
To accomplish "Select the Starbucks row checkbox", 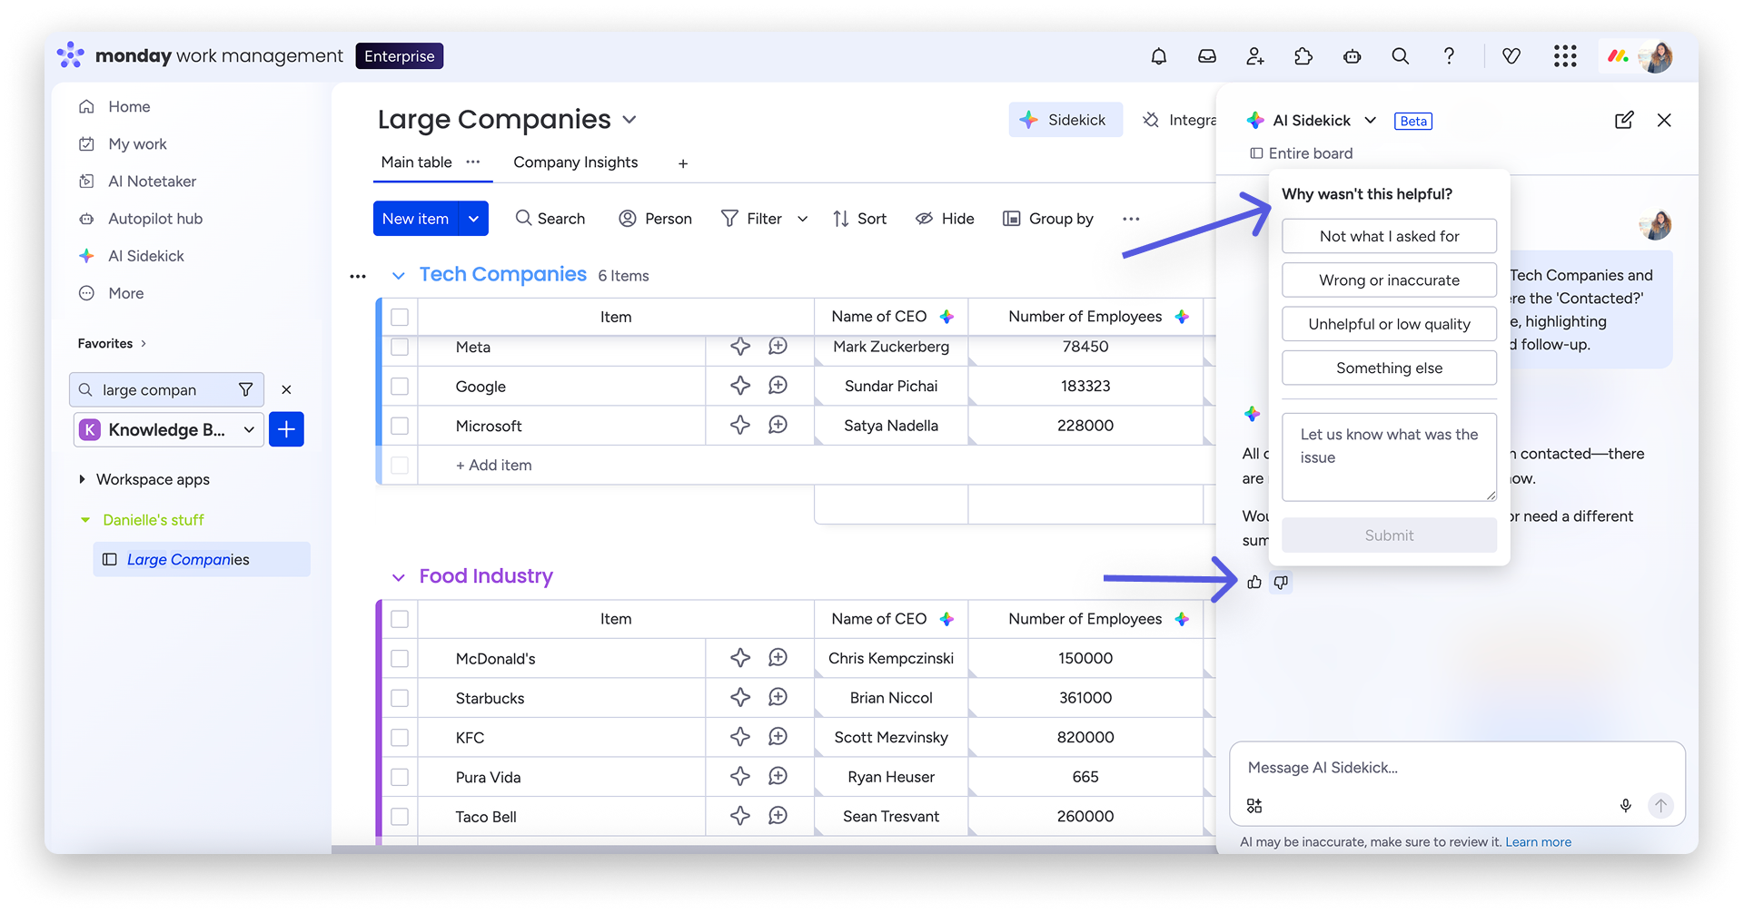I will [x=400, y=698].
